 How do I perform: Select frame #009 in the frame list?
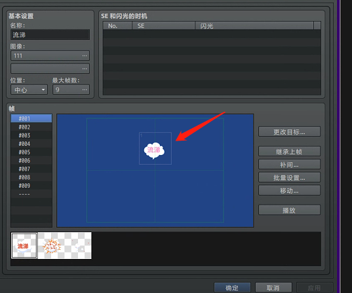(31, 186)
